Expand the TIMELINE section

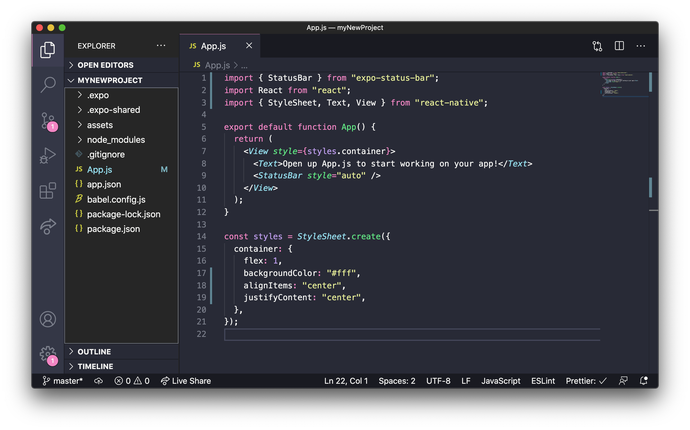(122, 366)
